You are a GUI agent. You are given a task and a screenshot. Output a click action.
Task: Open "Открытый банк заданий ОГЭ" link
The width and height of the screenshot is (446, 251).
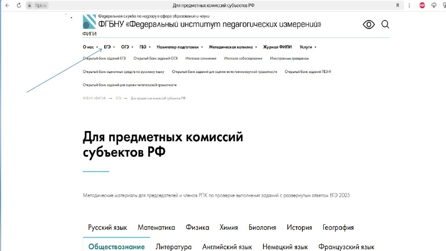tap(156, 59)
